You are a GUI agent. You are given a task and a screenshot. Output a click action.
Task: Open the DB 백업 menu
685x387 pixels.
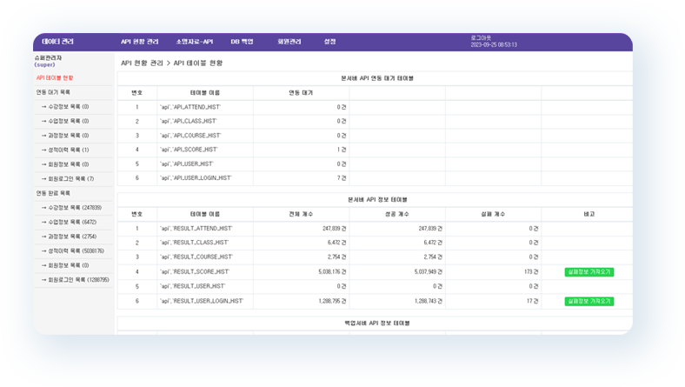[242, 42]
